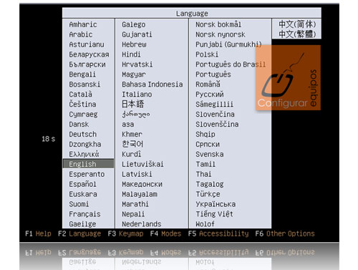Pick Latviski language

(x=137, y=174)
